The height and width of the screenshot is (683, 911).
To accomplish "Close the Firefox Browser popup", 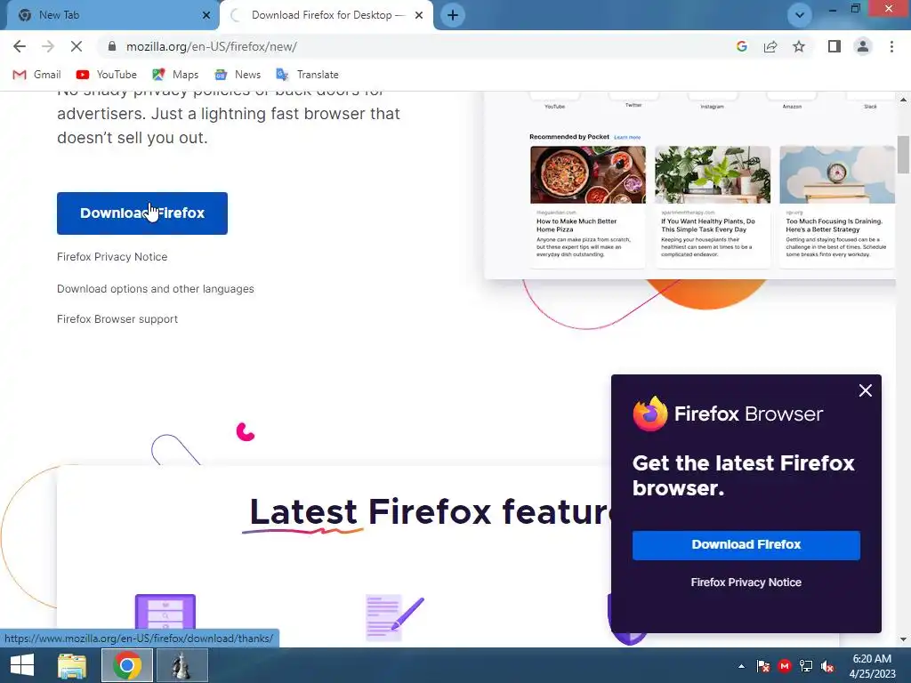I will (865, 390).
